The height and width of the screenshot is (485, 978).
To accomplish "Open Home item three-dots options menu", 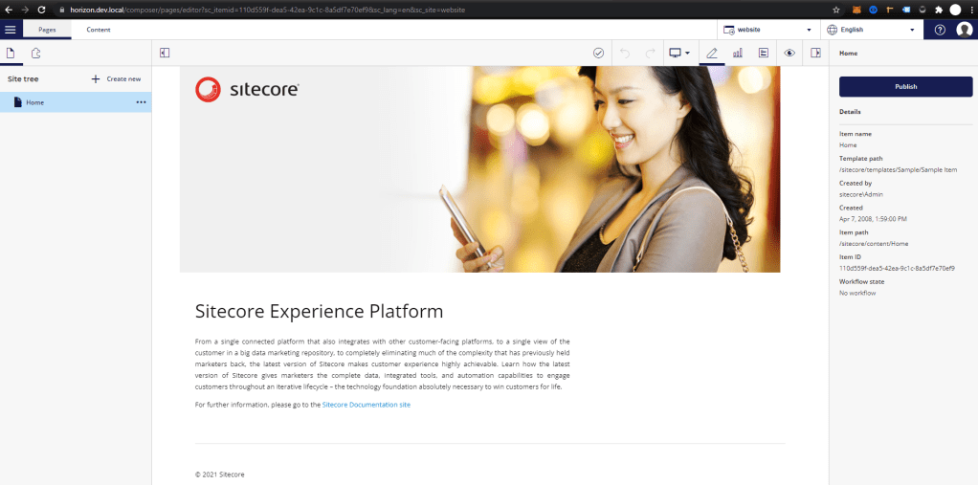I will (141, 102).
